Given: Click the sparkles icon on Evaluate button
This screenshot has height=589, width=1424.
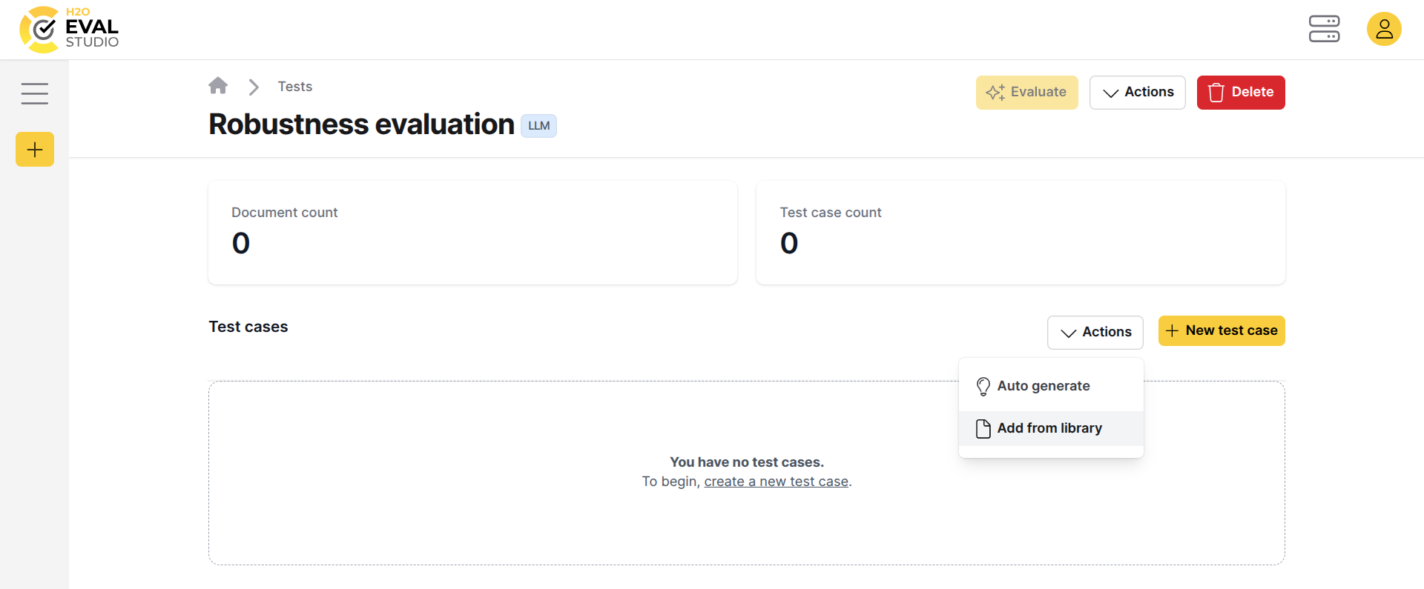Looking at the screenshot, I should [995, 92].
